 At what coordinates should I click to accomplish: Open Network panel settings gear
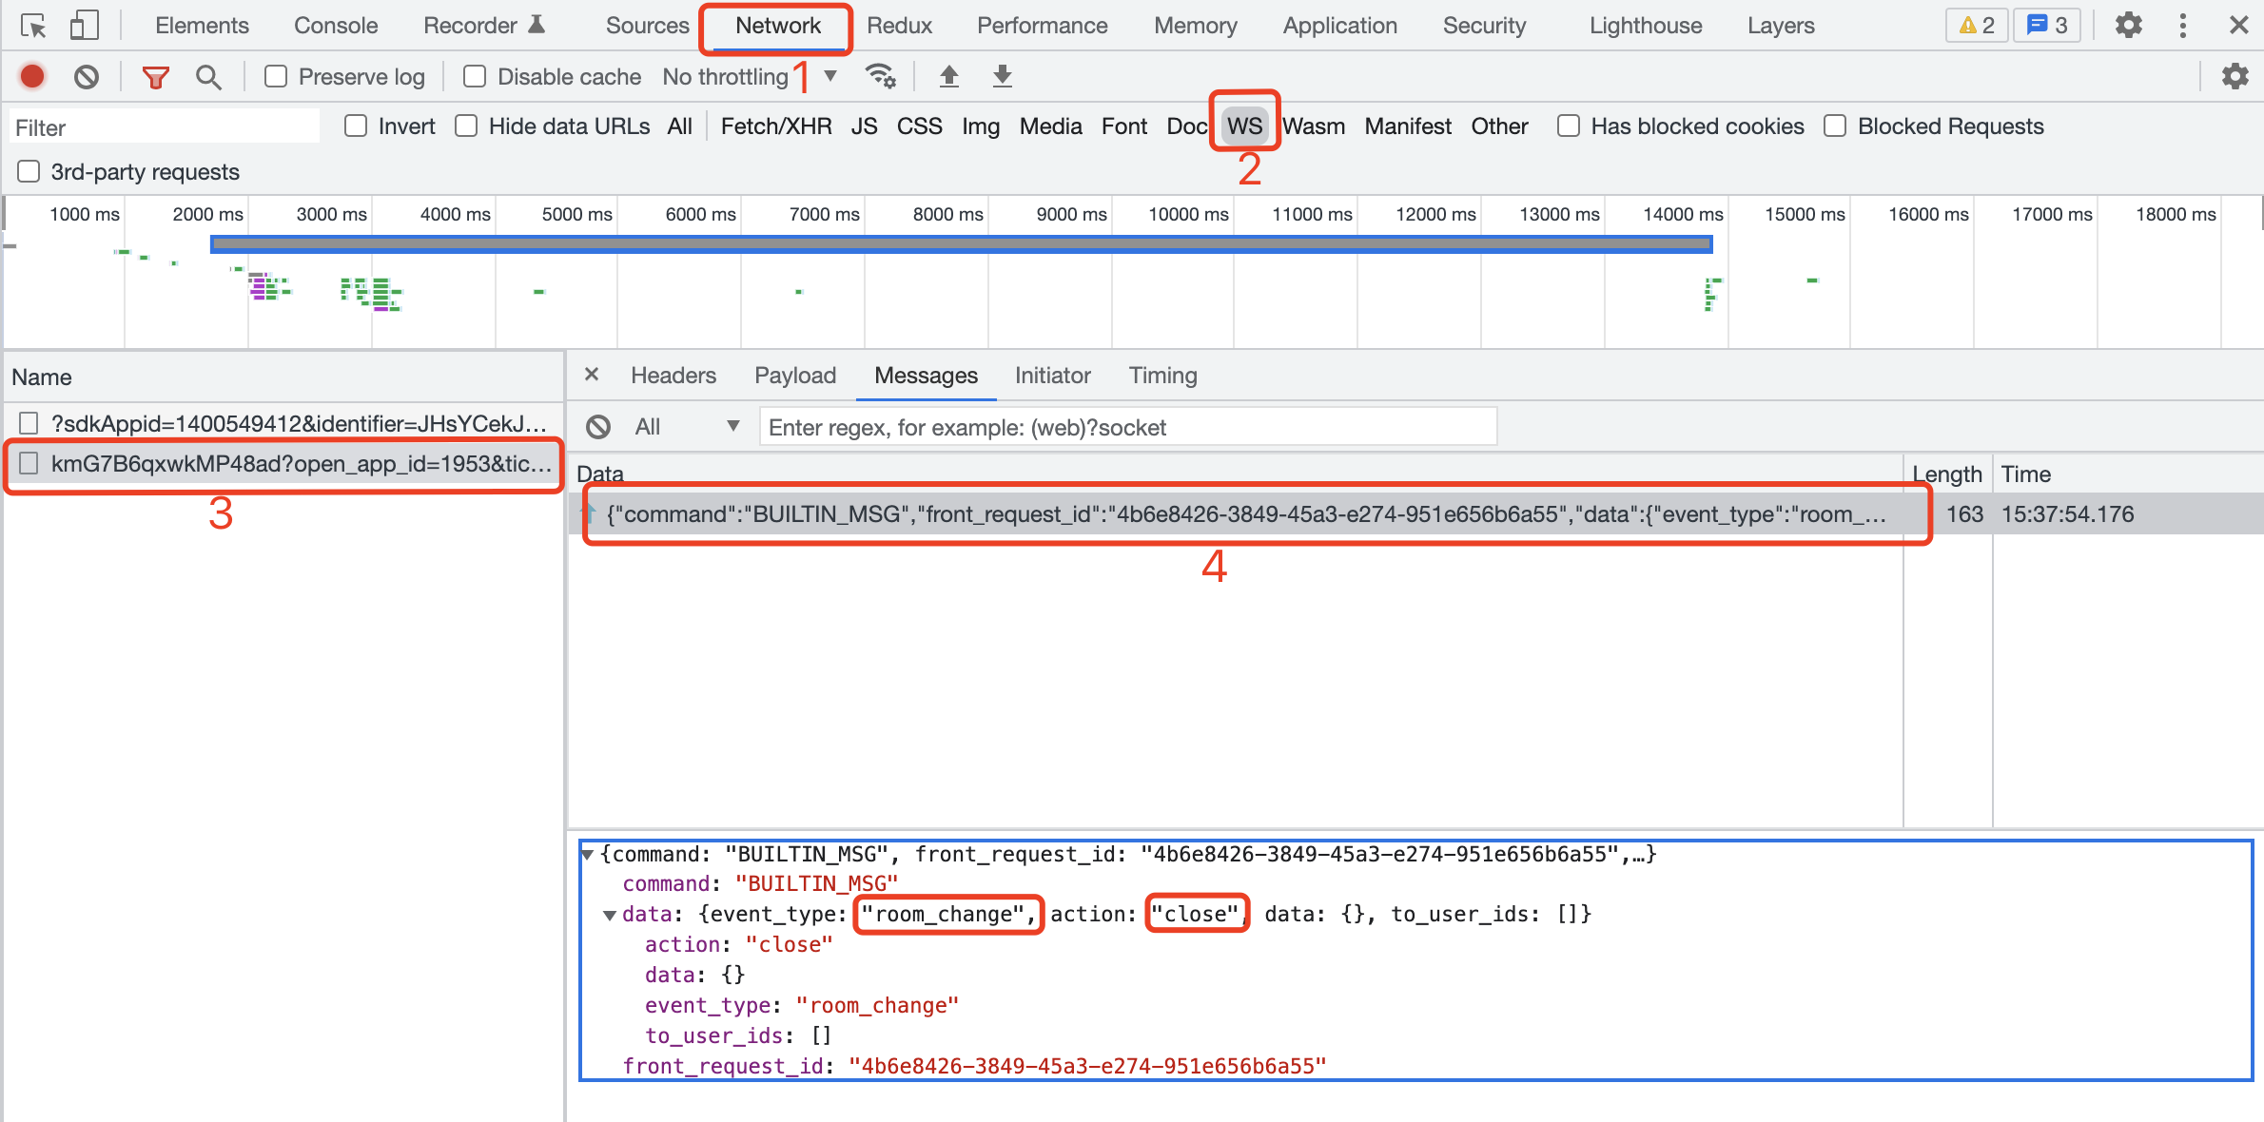pyautogui.click(x=2235, y=76)
